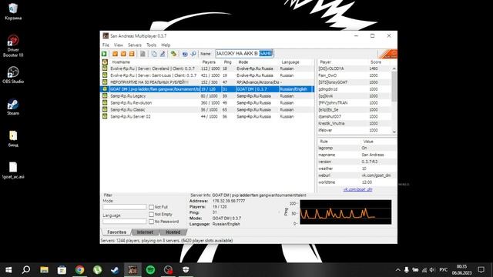
Task: Click the first orange server toolbar icon
Action: tap(115, 54)
